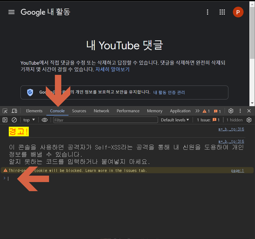Open the m=_b,_tp:316 source link beside 경고!

click(231, 129)
